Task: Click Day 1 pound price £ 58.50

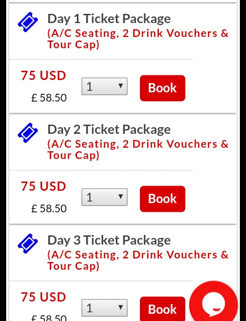Action: [x=49, y=98]
